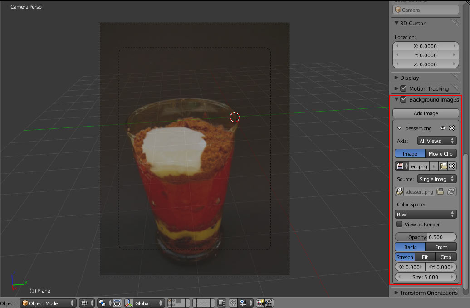470x308 pixels.
Task: Click the ert.png image name field
Action: click(x=419, y=166)
